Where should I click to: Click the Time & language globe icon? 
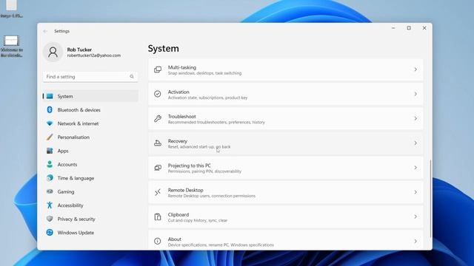point(50,178)
